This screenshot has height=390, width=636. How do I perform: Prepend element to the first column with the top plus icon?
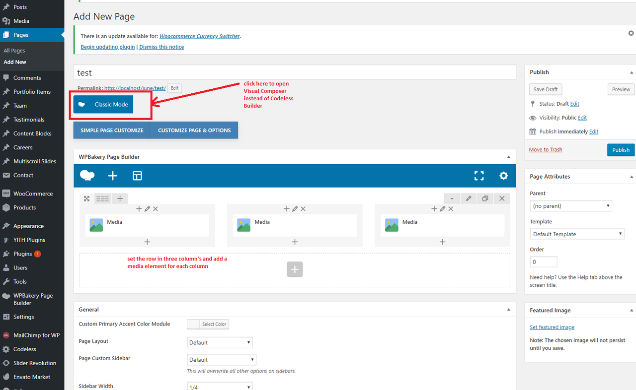tap(139, 209)
